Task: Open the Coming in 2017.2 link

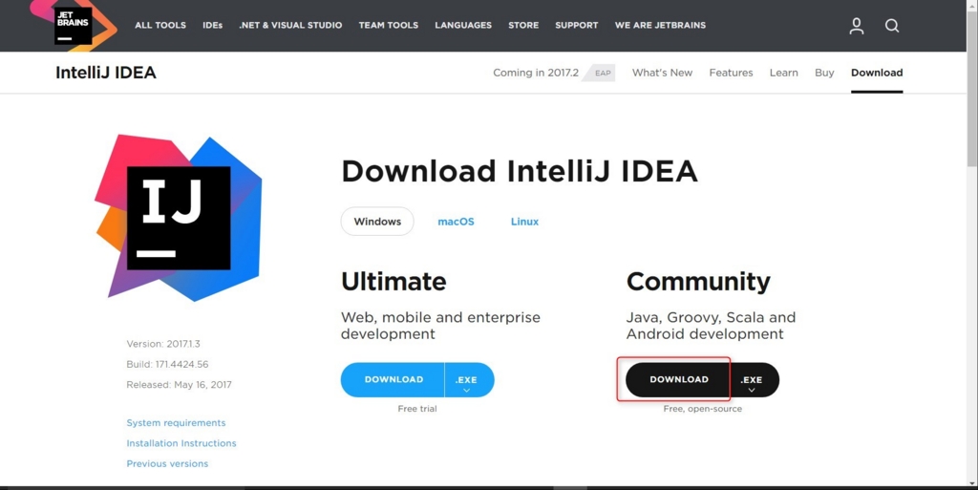Action: click(536, 73)
